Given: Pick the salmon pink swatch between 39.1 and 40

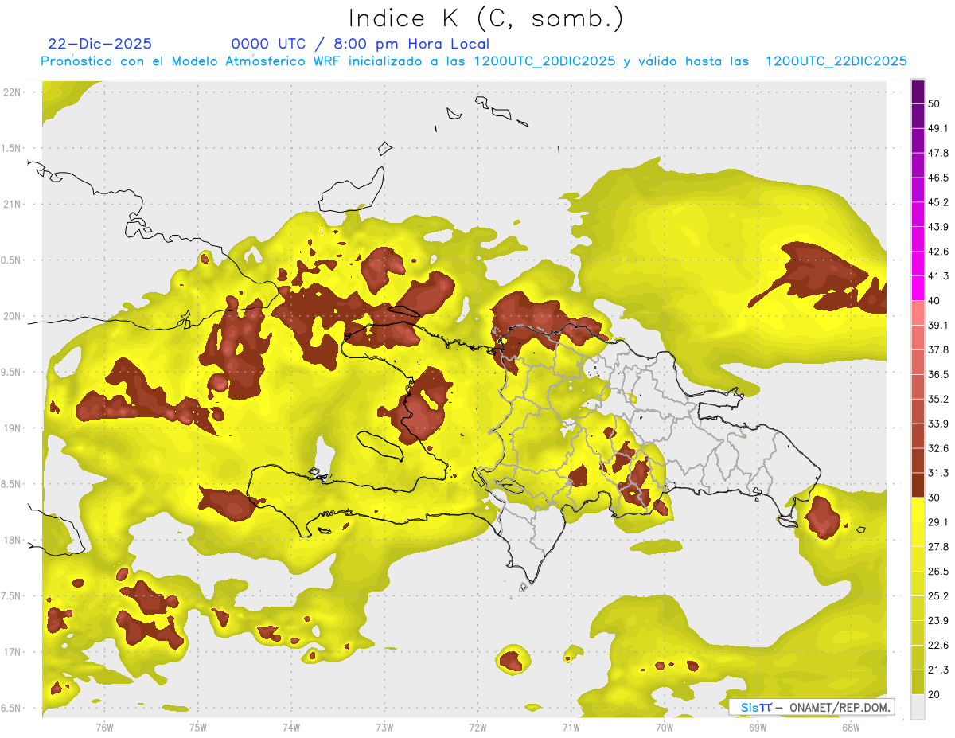Looking at the screenshot, I should pos(918,313).
